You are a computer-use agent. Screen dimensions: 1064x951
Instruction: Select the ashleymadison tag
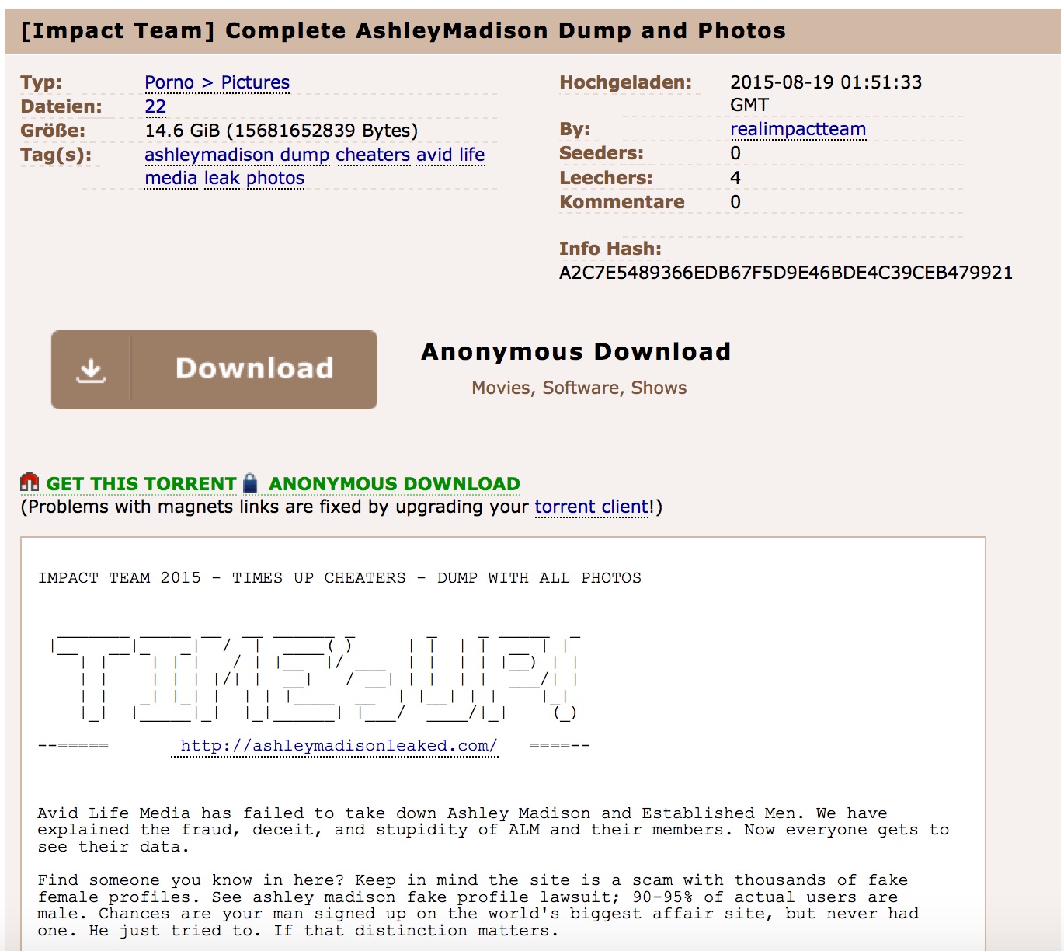[x=209, y=155]
